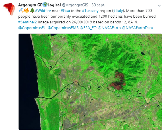Open the @NASAEarthData mention
Viewport: 165px width, 132px height.
coord(137,28)
